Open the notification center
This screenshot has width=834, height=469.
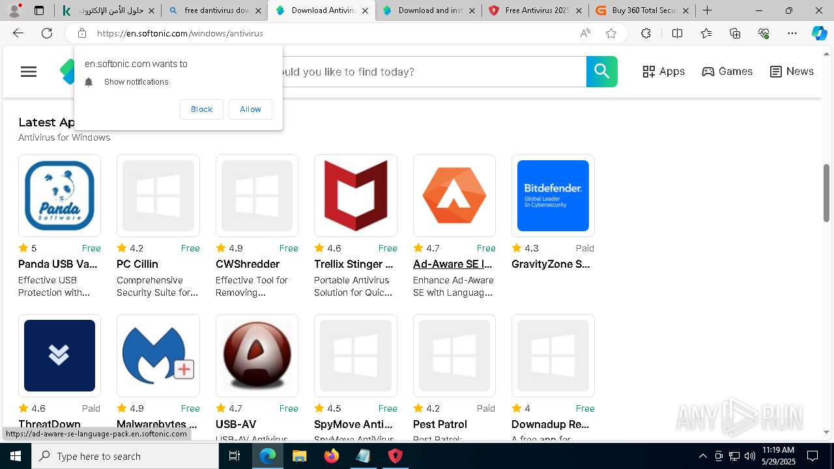coord(812,456)
